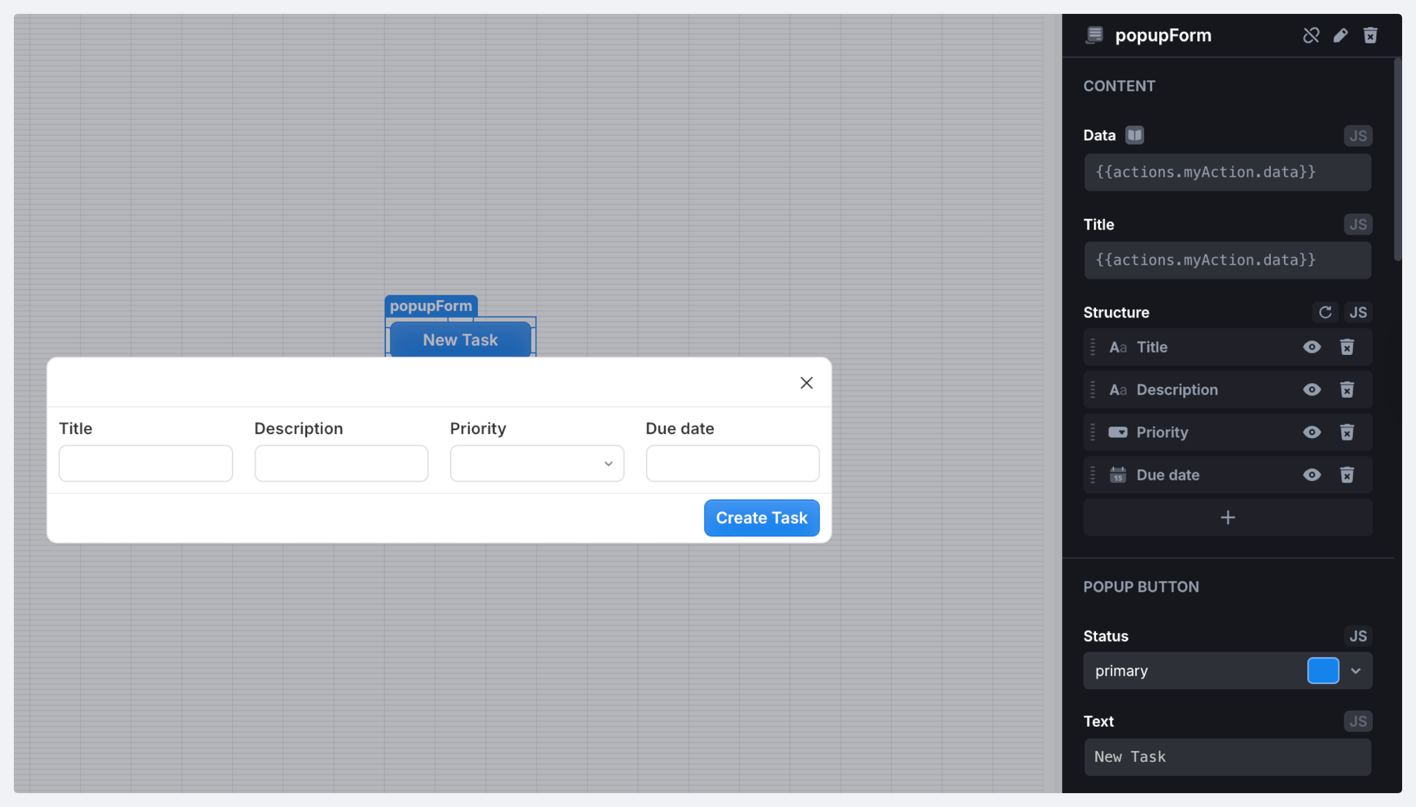Screen dimensions: 1416x807
Task: Click the blue primary color swatch
Action: coord(1323,671)
